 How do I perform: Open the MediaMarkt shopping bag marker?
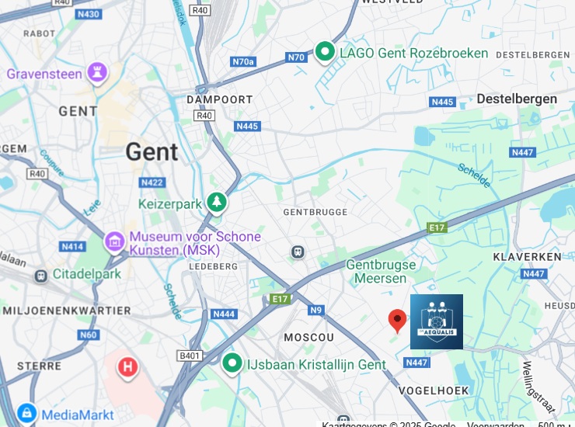pyautogui.click(x=26, y=414)
